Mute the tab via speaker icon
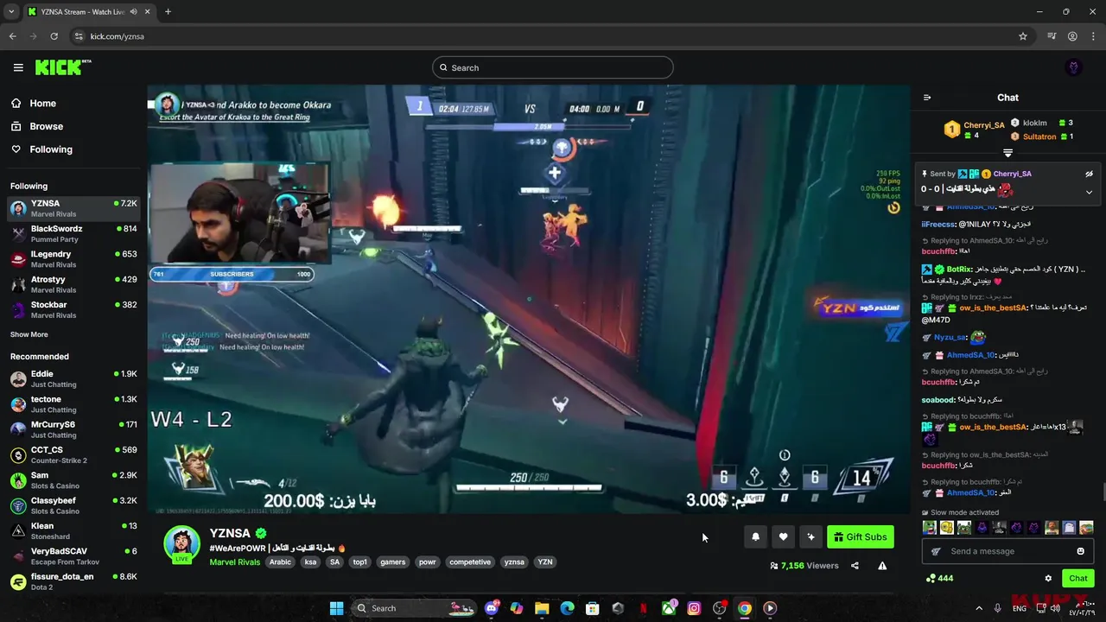The image size is (1106, 622). (x=135, y=11)
